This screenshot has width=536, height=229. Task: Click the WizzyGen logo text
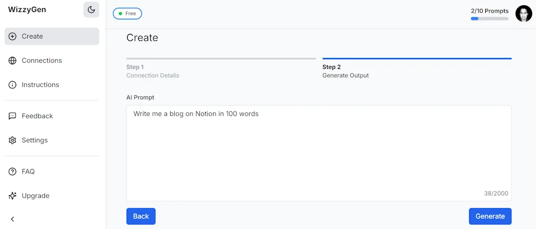pyautogui.click(x=27, y=9)
